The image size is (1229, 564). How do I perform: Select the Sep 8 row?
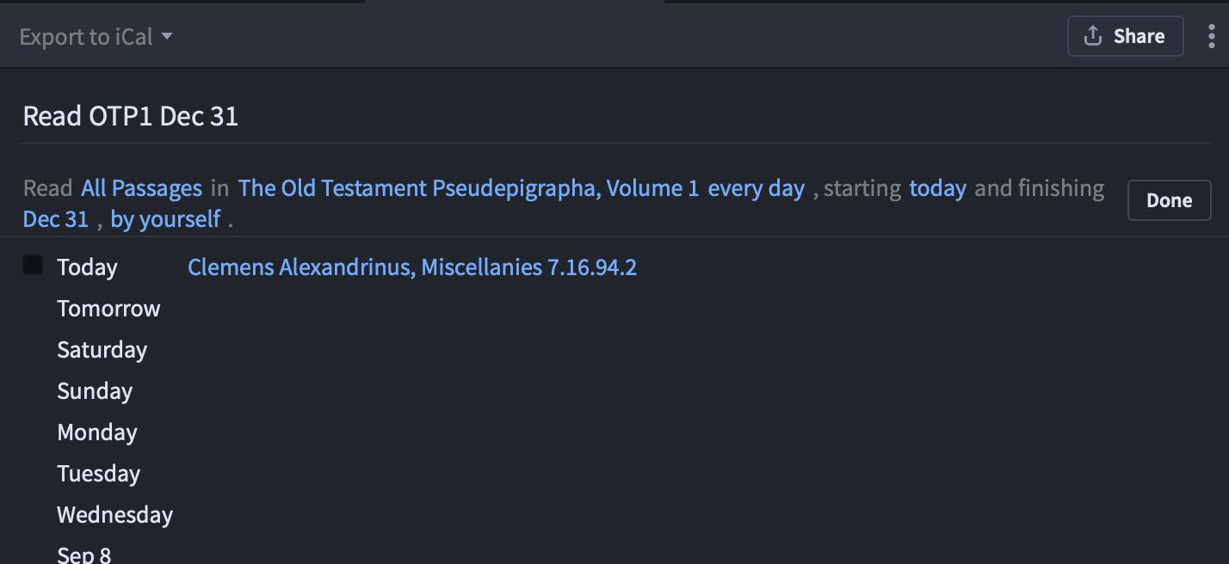(x=83, y=554)
